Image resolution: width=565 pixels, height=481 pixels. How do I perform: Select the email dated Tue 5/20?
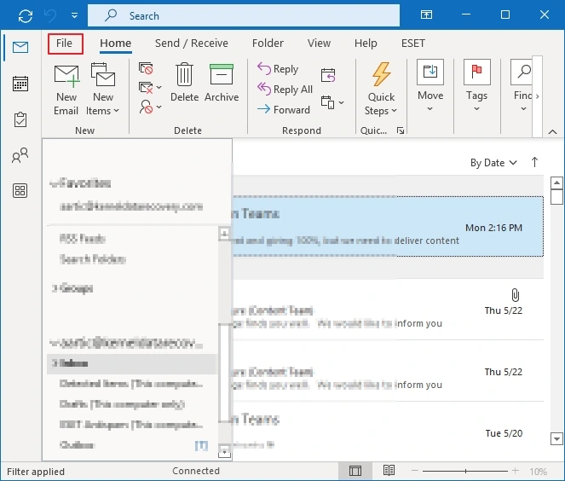pyautogui.click(x=388, y=432)
